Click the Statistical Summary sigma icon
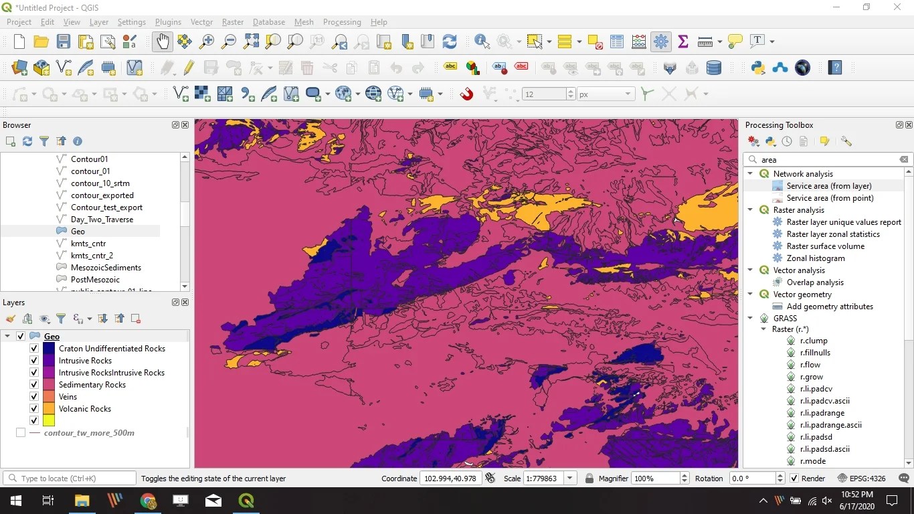The height and width of the screenshot is (514, 914). pos(683,41)
